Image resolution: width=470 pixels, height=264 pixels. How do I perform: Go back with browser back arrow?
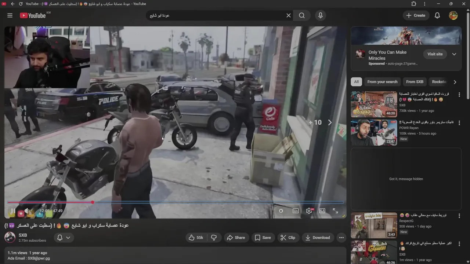point(12,4)
